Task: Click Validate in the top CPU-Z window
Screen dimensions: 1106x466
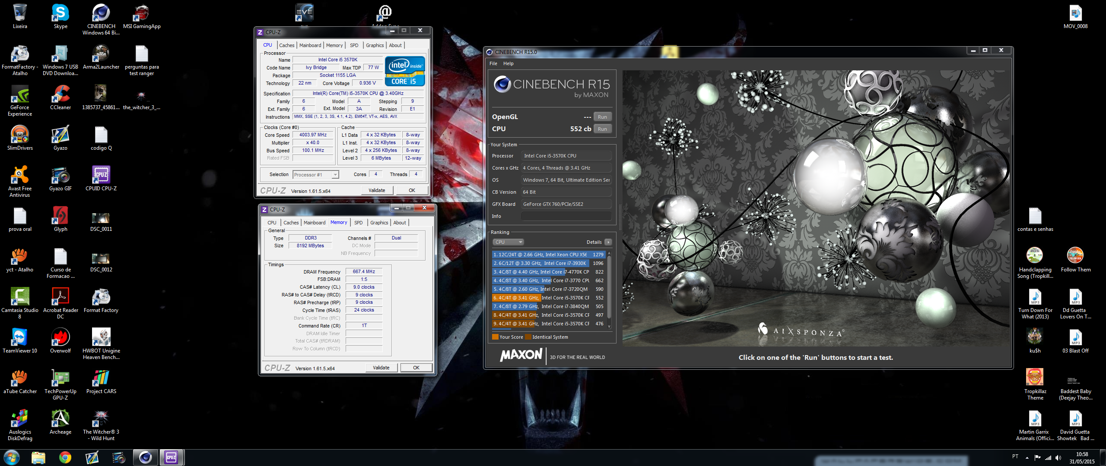Action: pyautogui.click(x=377, y=190)
